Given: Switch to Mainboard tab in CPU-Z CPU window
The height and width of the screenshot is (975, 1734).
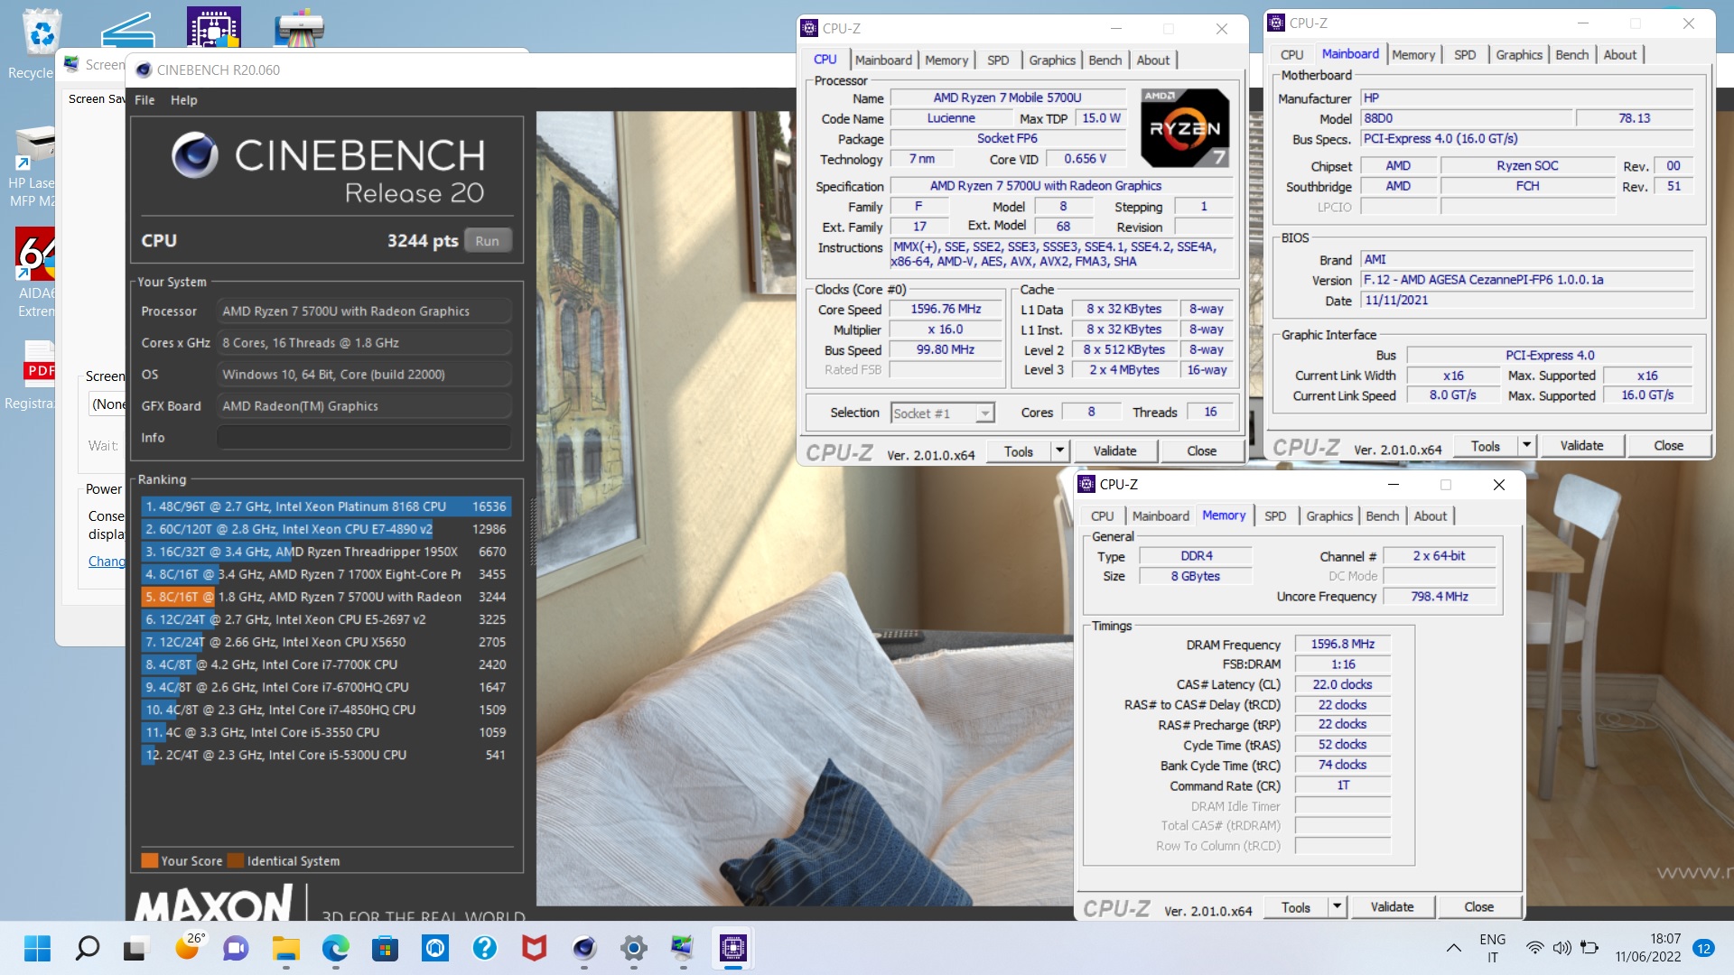Looking at the screenshot, I should pos(883,60).
